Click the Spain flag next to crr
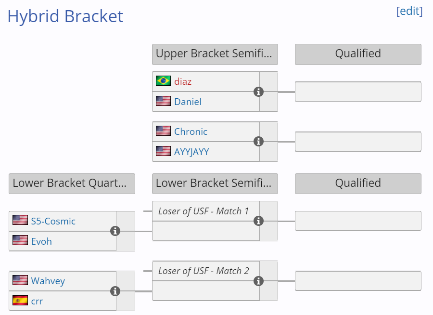 coord(20,301)
